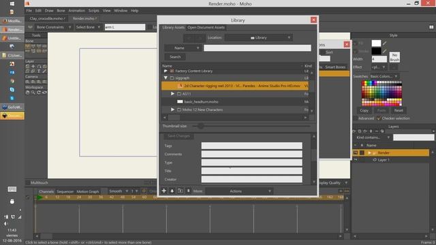Click the Delete Layer icon in Layers panel
Image resolution: width=436 pixels, height=245 pixels.
(371, 131)
